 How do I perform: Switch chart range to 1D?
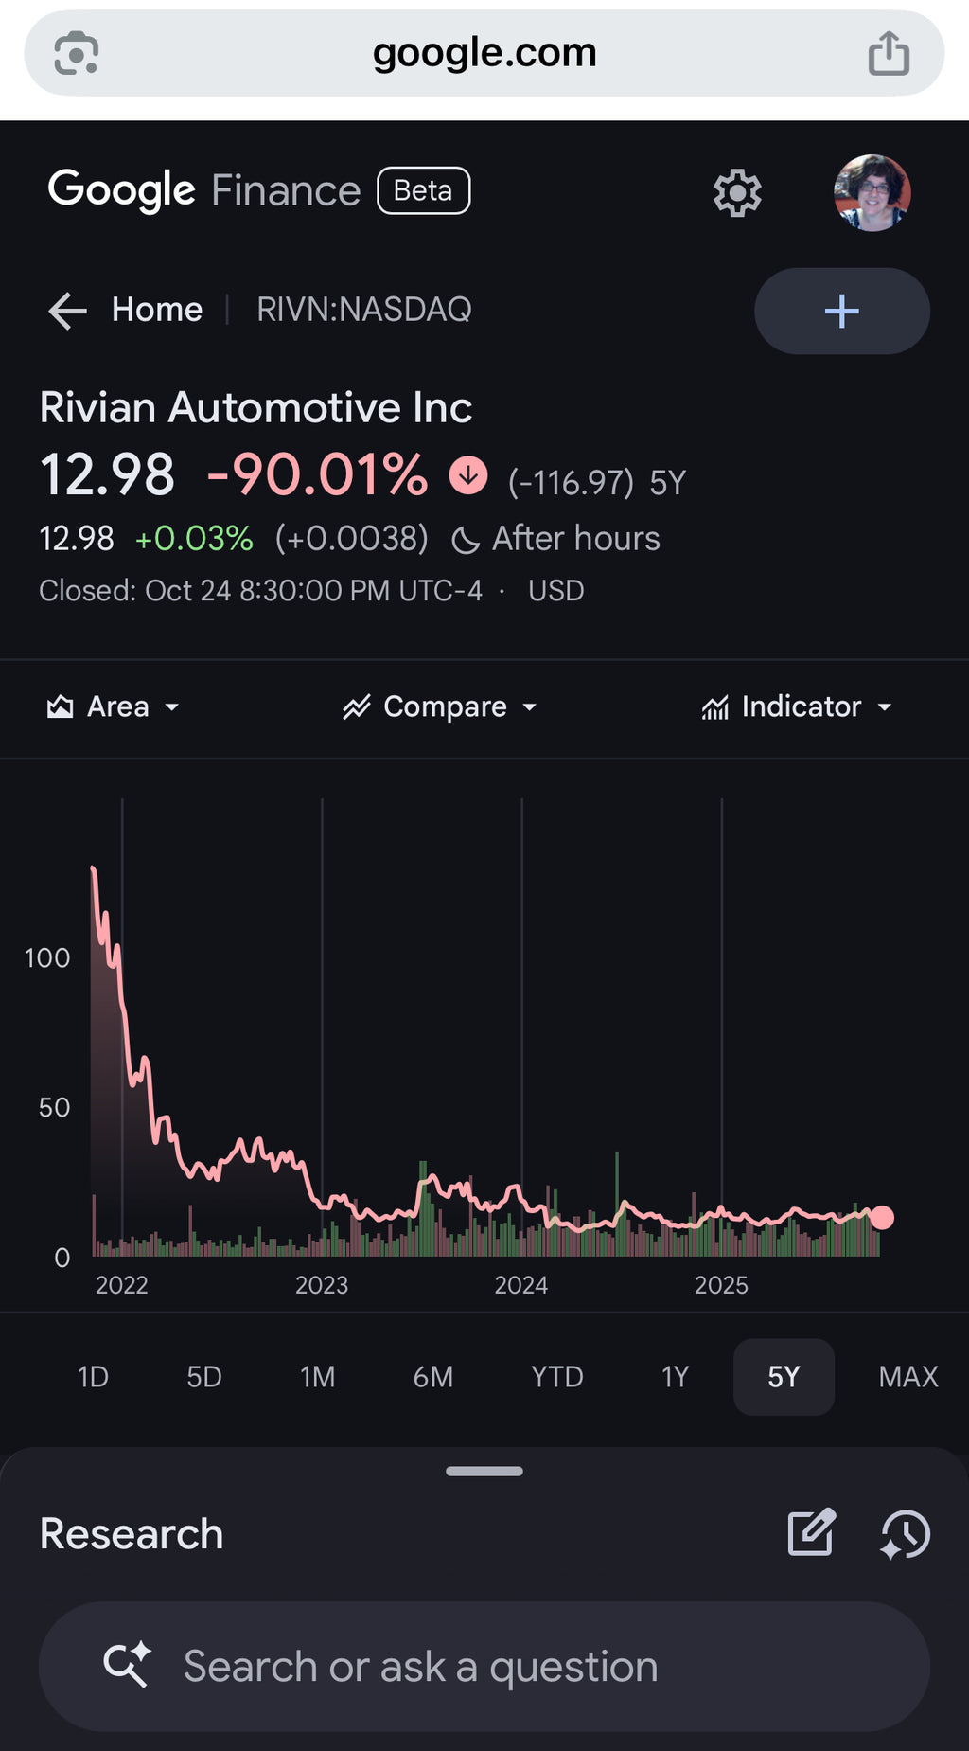[93, 1377]
